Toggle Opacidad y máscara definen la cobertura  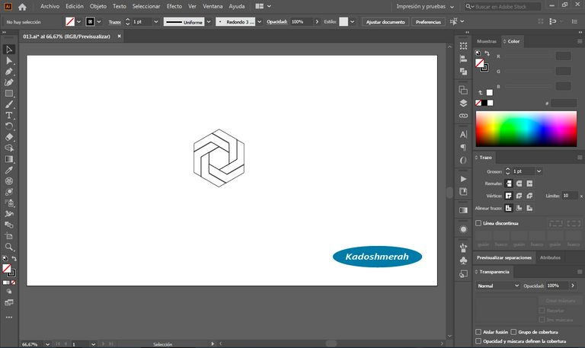[478, 341]
